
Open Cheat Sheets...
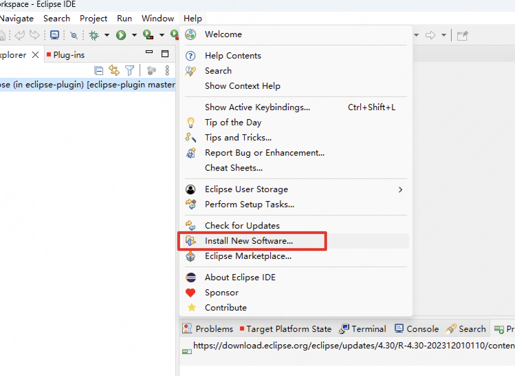296,168
